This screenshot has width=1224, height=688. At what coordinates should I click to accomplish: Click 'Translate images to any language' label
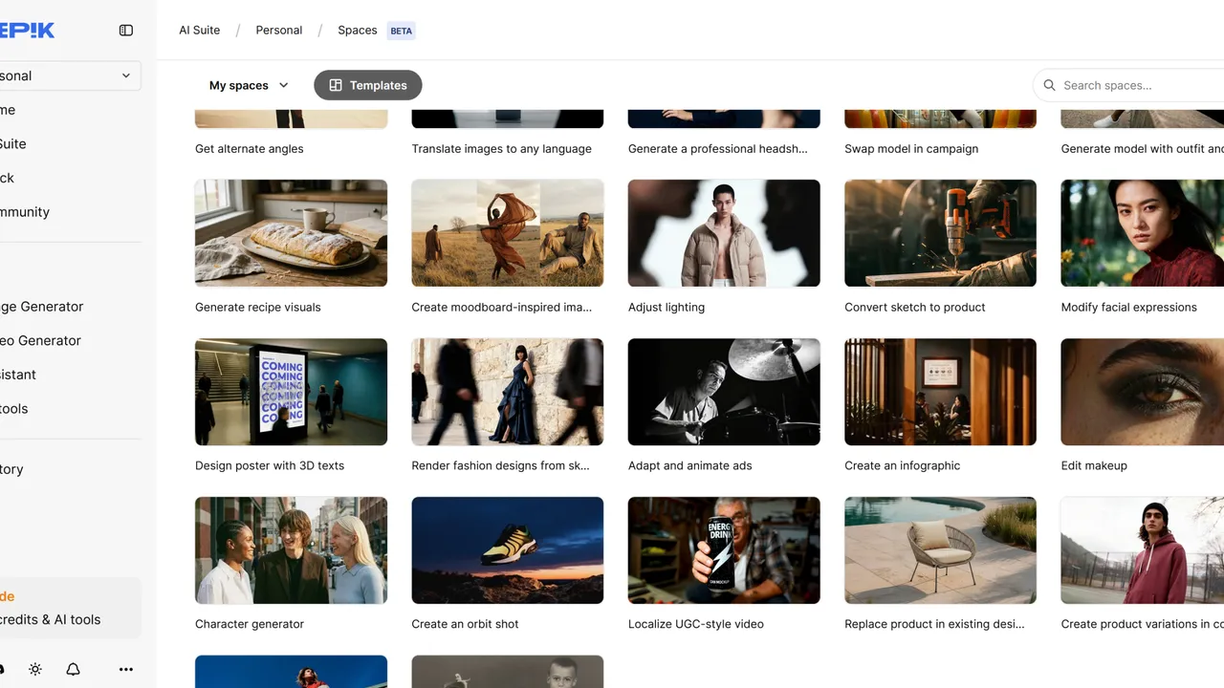click(x=502, y=149)
